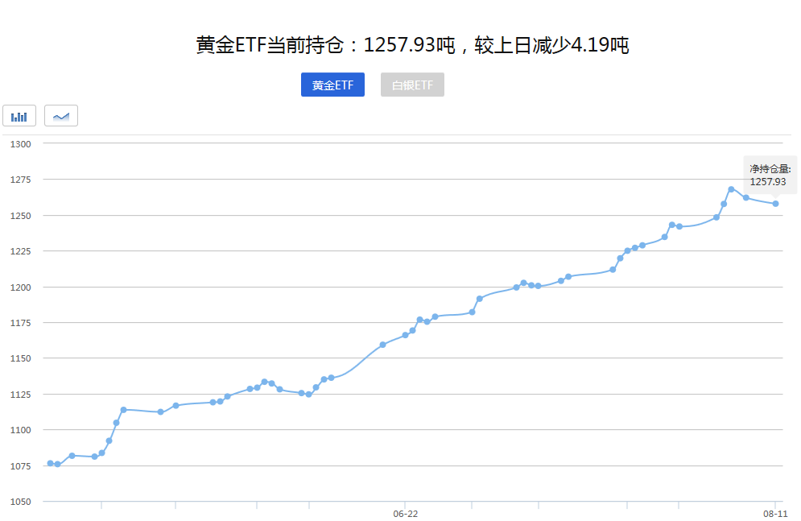Click the peak data point near 1268
The width and height of the screenshot is (801, 521).
click(731, 188)
